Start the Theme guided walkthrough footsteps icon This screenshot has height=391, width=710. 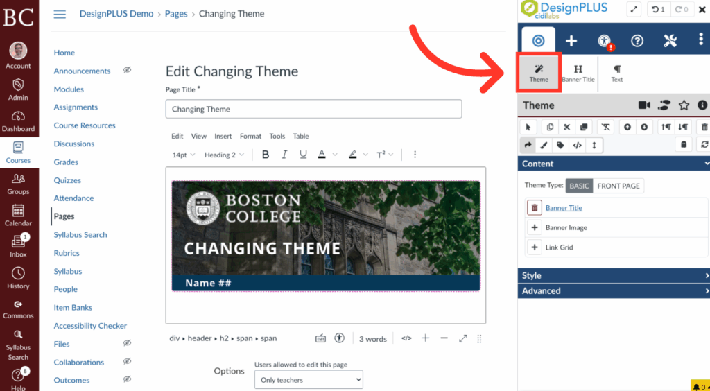(x=664, y=105)
